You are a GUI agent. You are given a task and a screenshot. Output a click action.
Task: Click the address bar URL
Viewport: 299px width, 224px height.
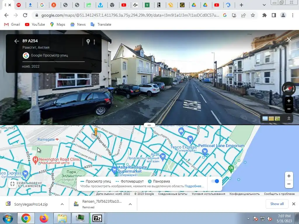(130, 15)
